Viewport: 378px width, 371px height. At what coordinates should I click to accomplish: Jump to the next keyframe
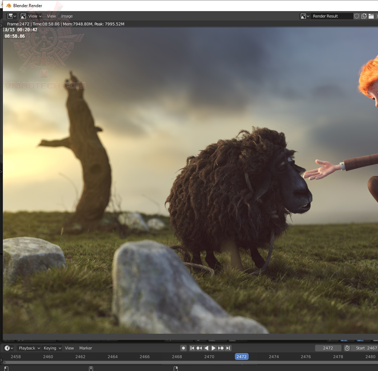[221, 348]
